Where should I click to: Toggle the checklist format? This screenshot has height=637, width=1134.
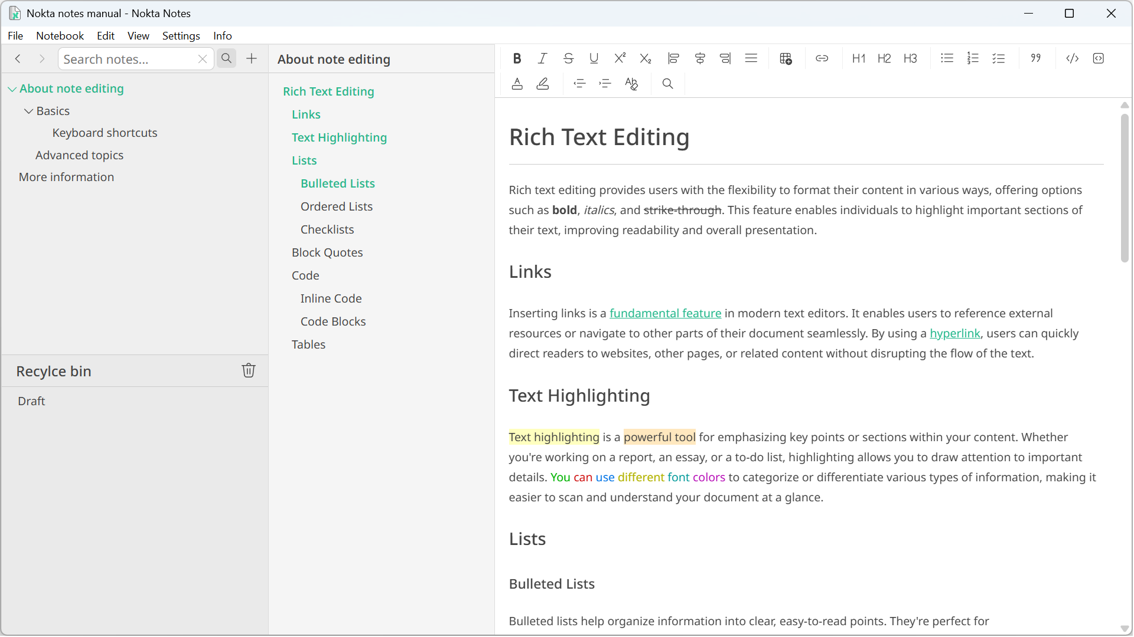click(x=999, y=58)
